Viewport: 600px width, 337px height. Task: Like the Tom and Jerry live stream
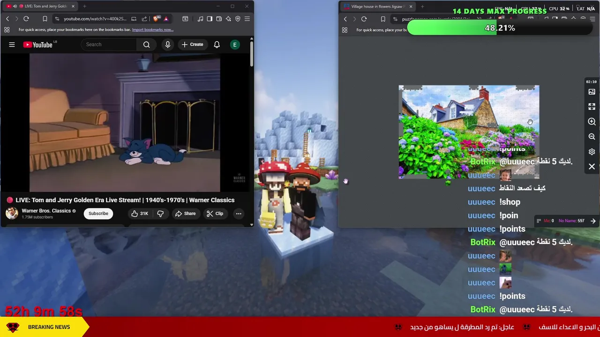pyautogui.click(x=139, y=213)
